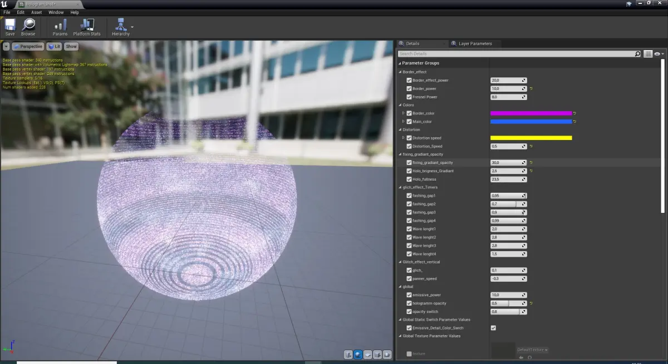Reset Distortion_Speed to default

click(x=531, y=146)
